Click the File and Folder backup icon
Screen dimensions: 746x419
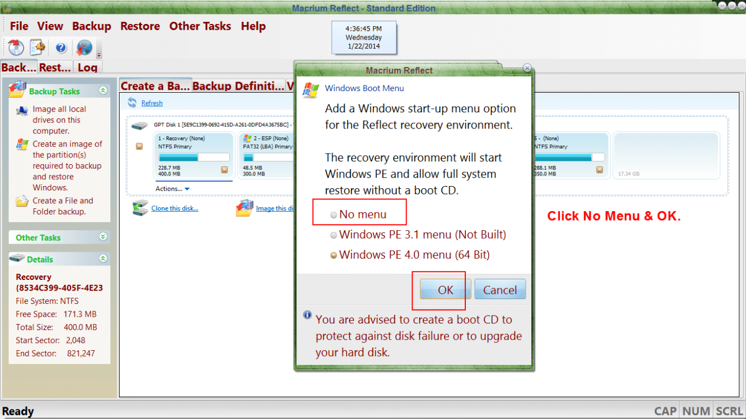pyautogui.click(x=22, y=201)
